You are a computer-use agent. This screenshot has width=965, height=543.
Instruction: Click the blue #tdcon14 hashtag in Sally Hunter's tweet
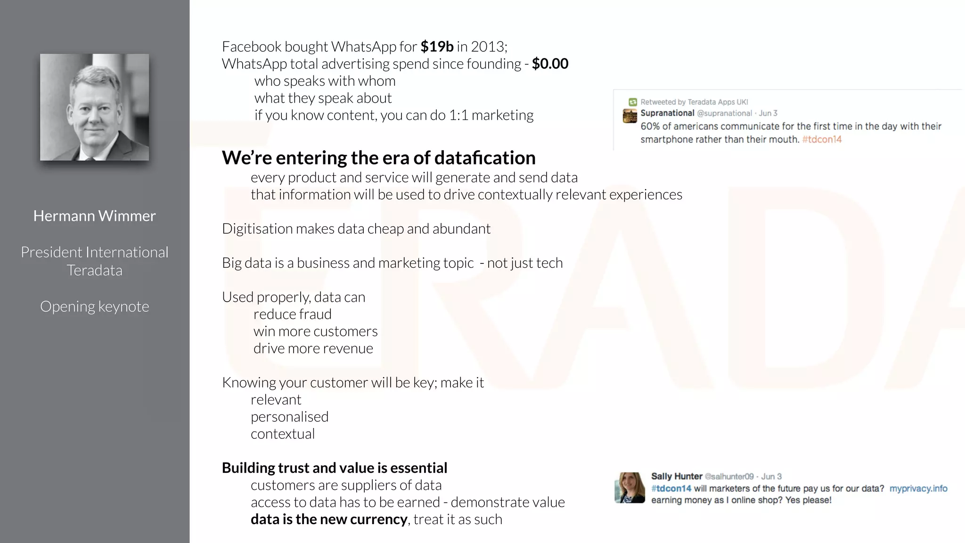(671, 489)
